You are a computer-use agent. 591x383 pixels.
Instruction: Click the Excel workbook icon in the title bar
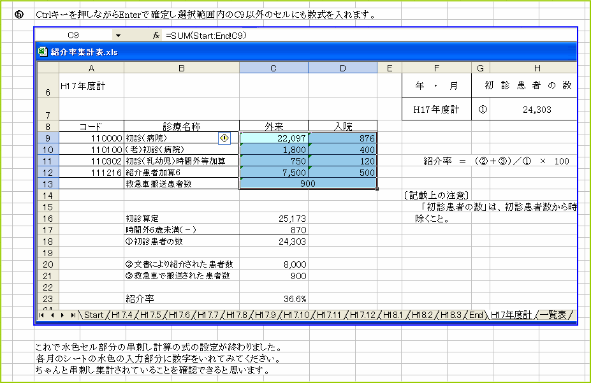coord(43,52)
